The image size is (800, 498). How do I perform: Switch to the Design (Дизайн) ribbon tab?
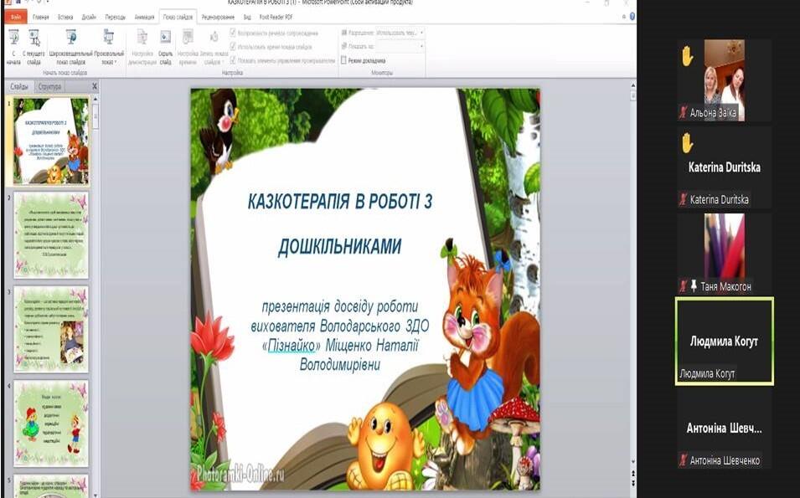(89, 17)
